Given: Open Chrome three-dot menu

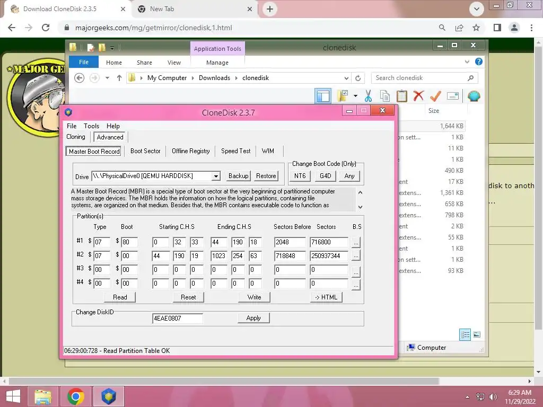Looking at the screenshot, I should 531,28.
